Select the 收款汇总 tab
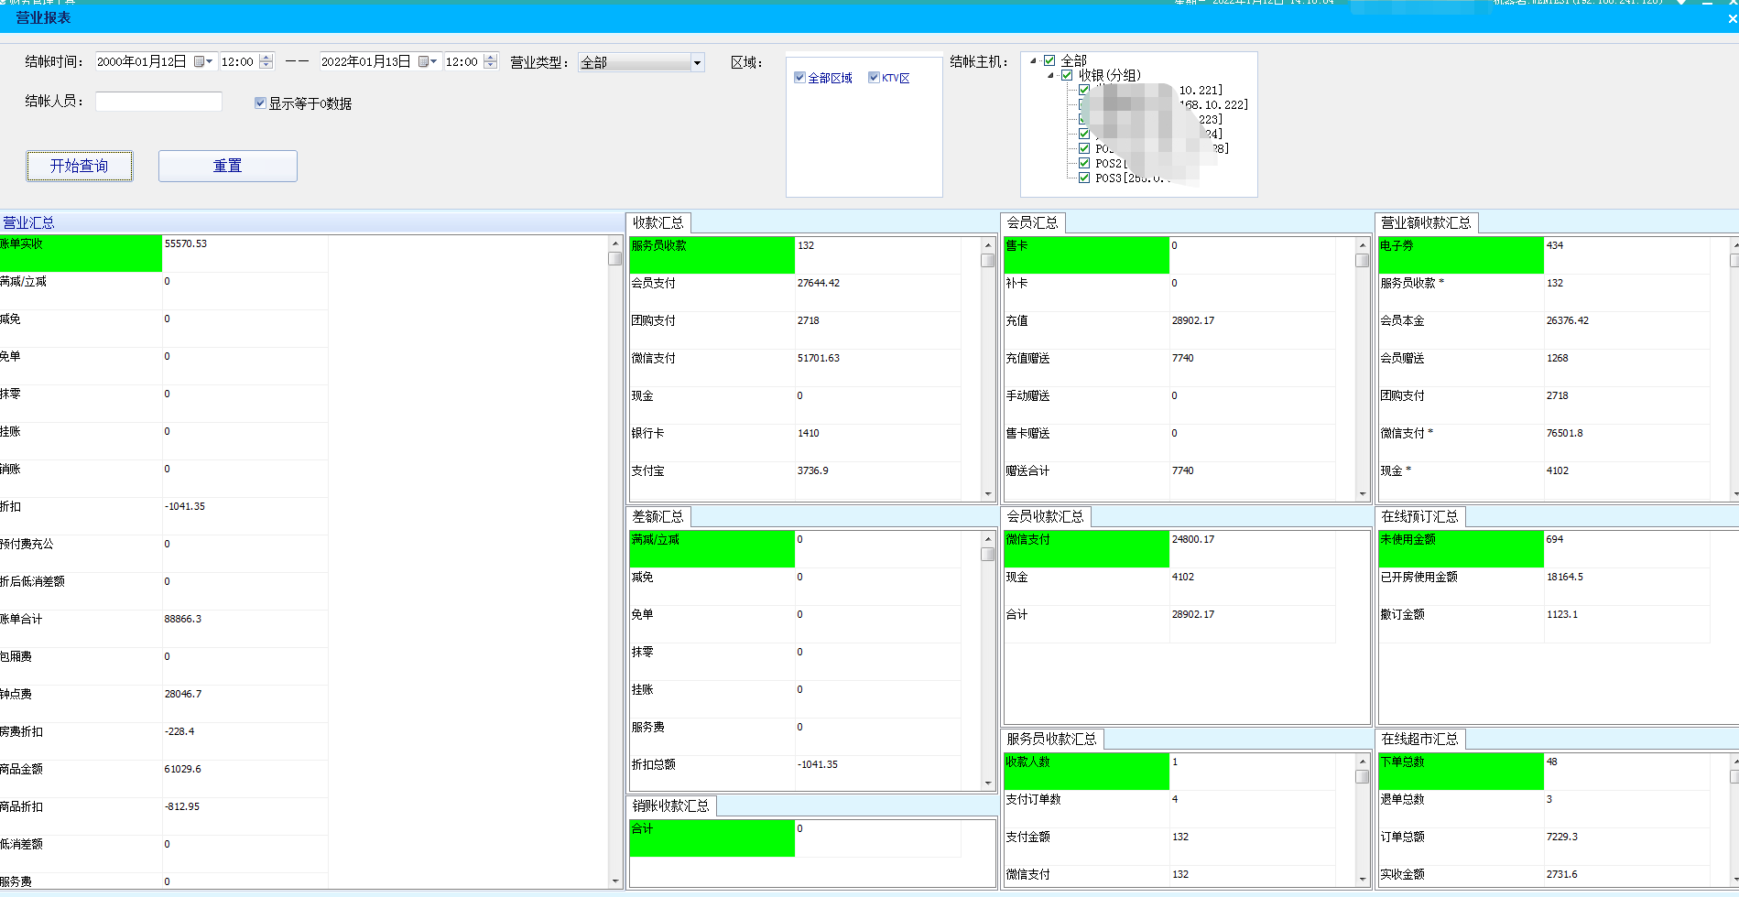 click(x=658, y=222)
